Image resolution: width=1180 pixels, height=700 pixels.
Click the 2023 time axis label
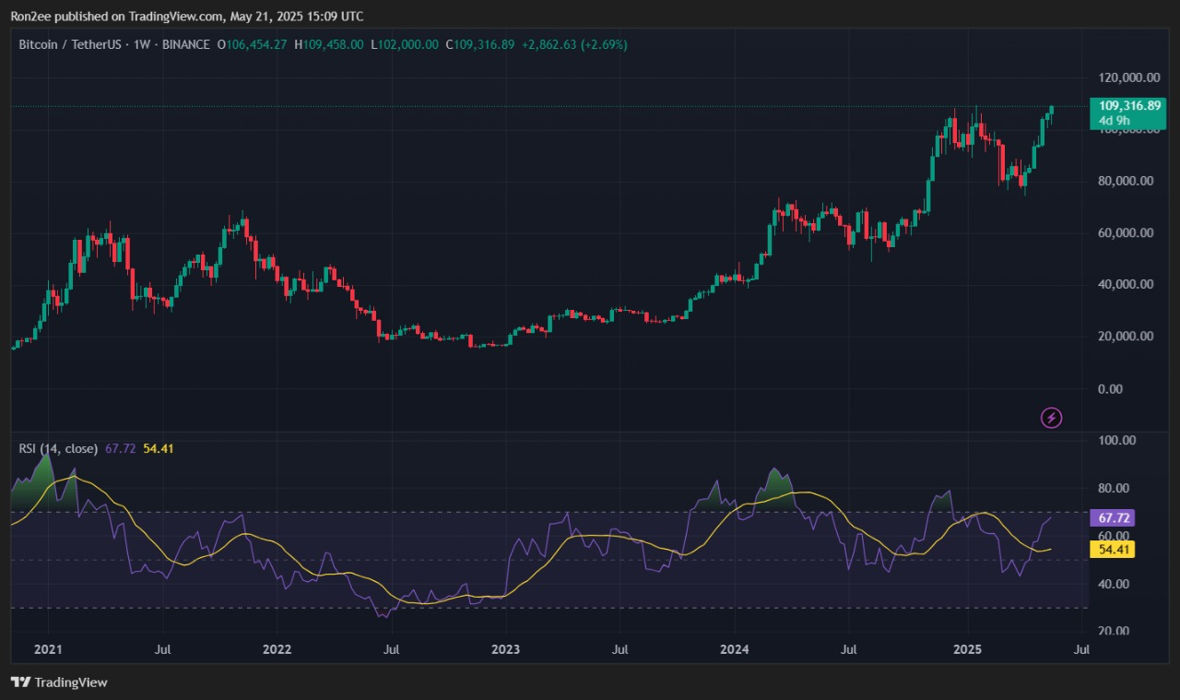(505, 649)
